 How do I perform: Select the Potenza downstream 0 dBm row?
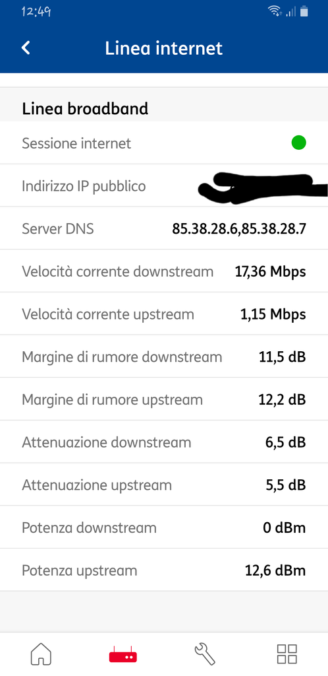(x=164, y=527)
